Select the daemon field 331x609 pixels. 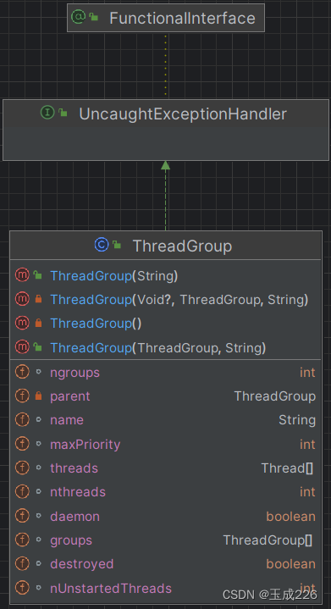tap(166, 516)
